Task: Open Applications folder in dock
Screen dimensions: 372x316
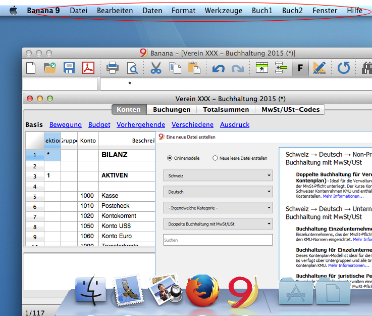Action: [x=296, y=291]
